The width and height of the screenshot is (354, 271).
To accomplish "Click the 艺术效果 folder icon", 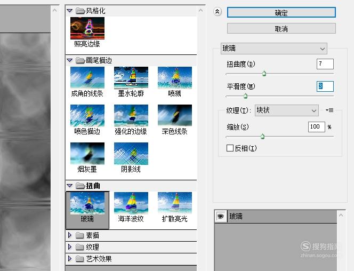I will [79, 259].
